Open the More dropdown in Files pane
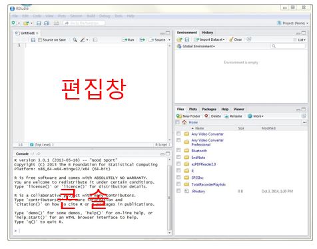This screenshot has width=317, height=249. click(x=256, y=116)
